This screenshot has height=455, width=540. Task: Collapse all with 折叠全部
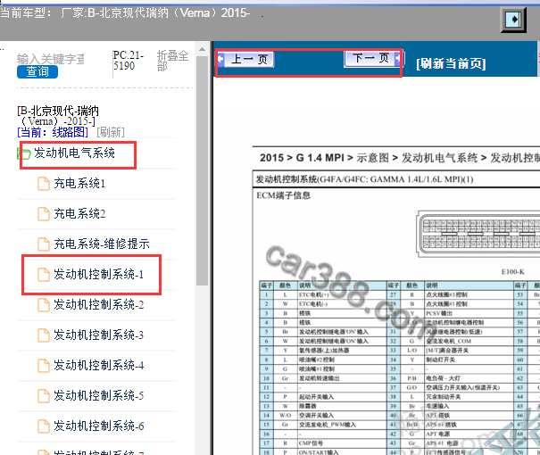pos(172,61)
